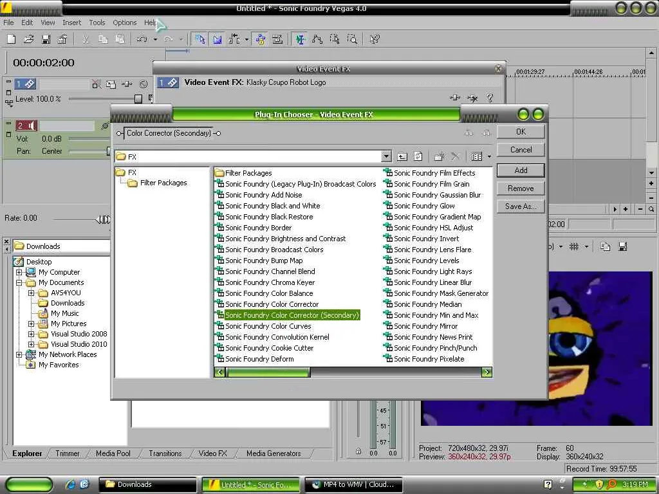This screenshot has width=659, height=494.
Task: Switch to the Media Pool tab
Action: (113, 453)
